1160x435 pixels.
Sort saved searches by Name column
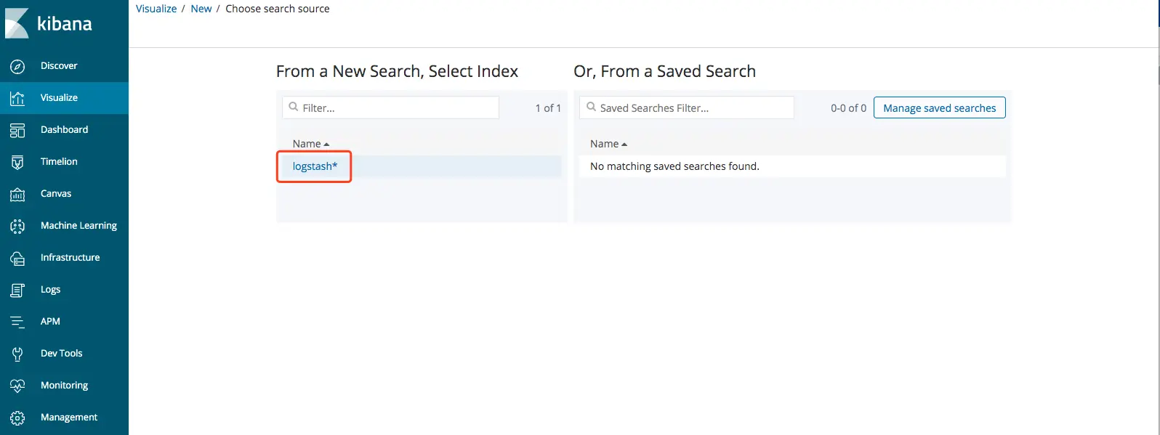pos(608,144)
